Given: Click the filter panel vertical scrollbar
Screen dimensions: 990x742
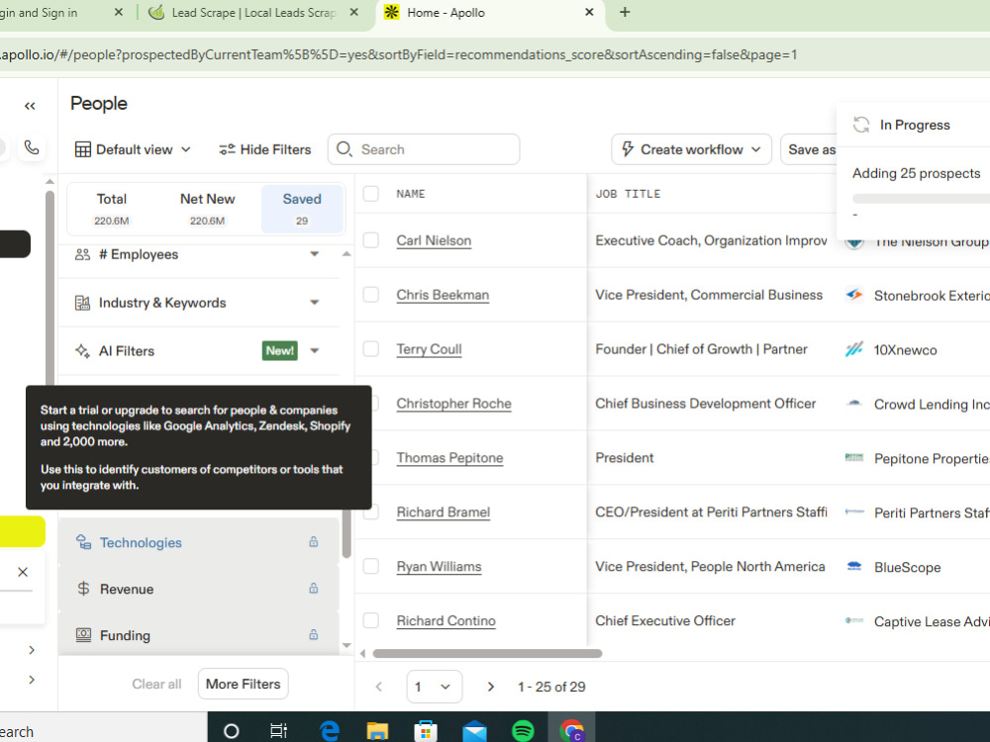Looking at the screenshot, I should [x=346, y=533].
